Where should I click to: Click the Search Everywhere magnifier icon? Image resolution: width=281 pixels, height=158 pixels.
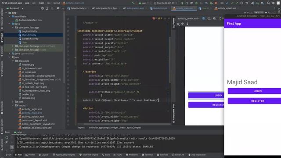click(x=268, y=3)
